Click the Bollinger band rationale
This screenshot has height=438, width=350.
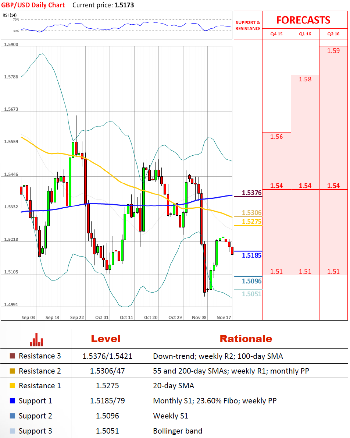(x=178, y=431)
